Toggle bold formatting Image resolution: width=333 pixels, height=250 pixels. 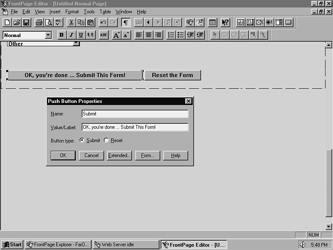click(62, 35)
